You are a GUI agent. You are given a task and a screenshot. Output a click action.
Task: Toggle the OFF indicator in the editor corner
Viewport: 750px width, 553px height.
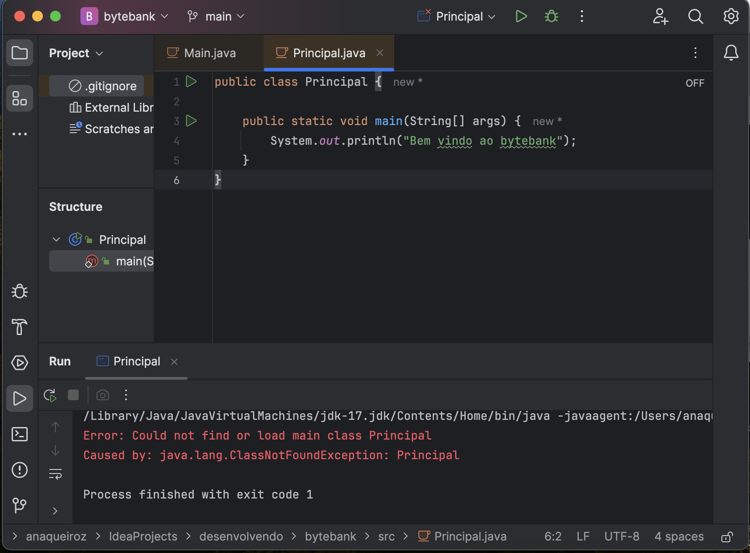click(x=695, y=83)
